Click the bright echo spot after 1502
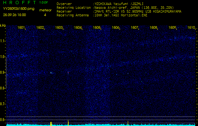The width and height of the screenshot is (198, 126). [x=51, y=73]
